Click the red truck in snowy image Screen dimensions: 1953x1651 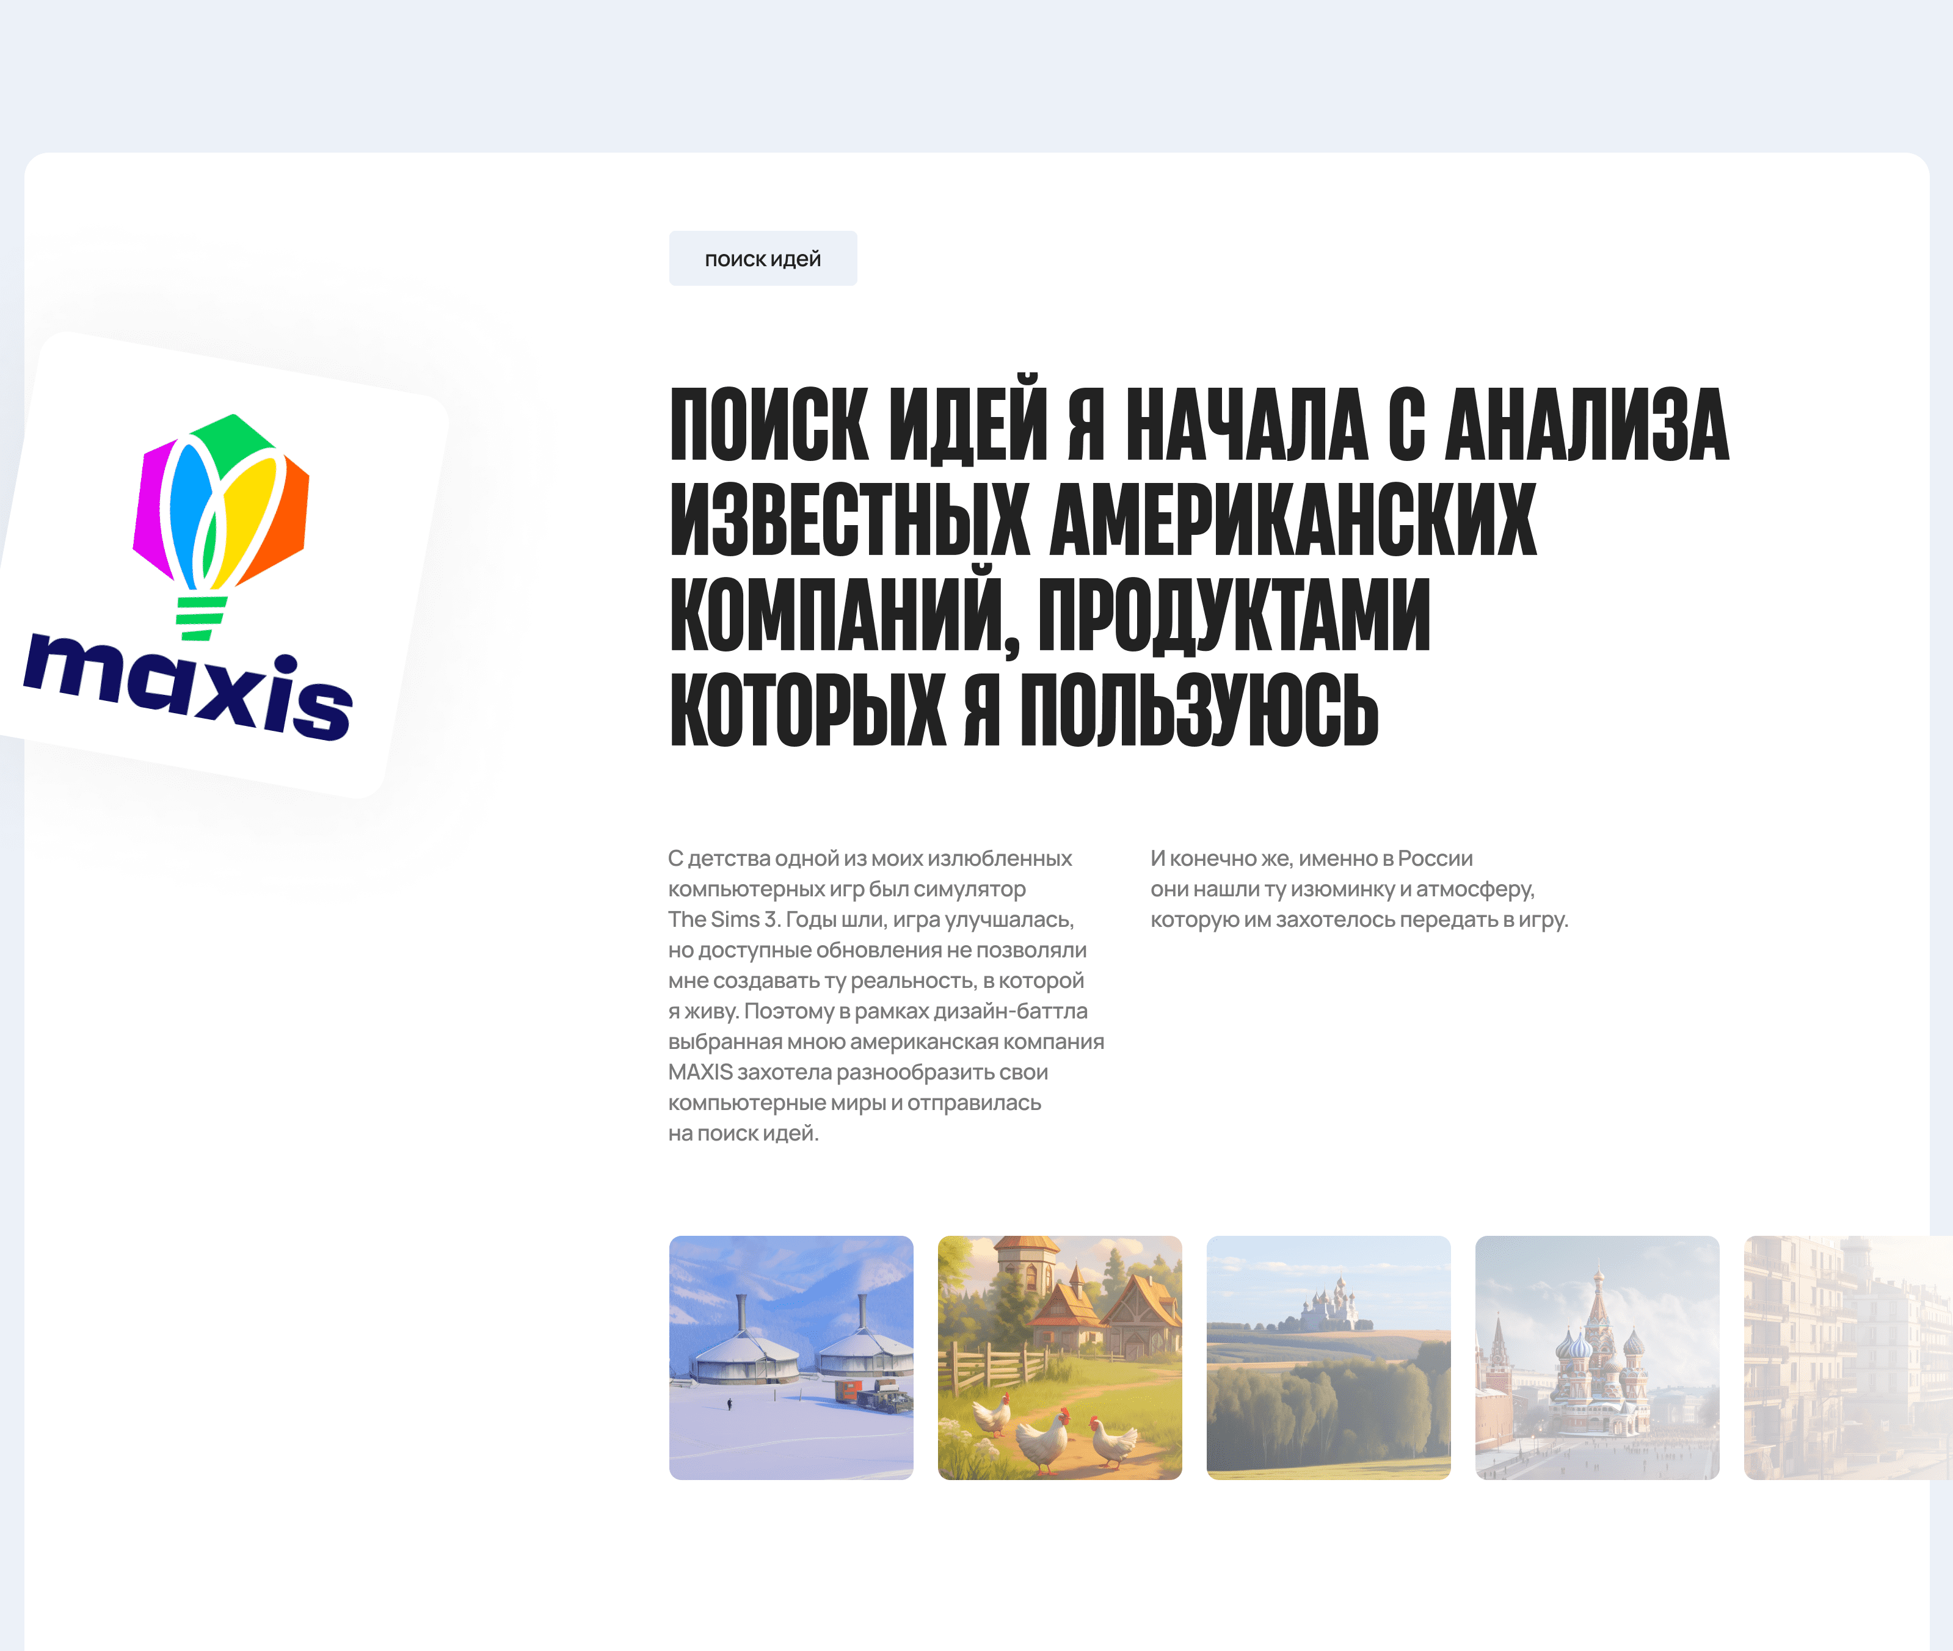(848, 1390)
